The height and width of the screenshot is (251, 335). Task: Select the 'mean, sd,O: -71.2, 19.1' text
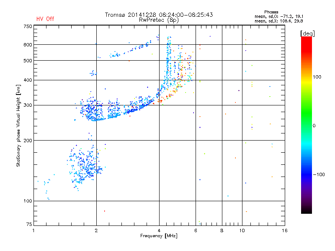279,16
